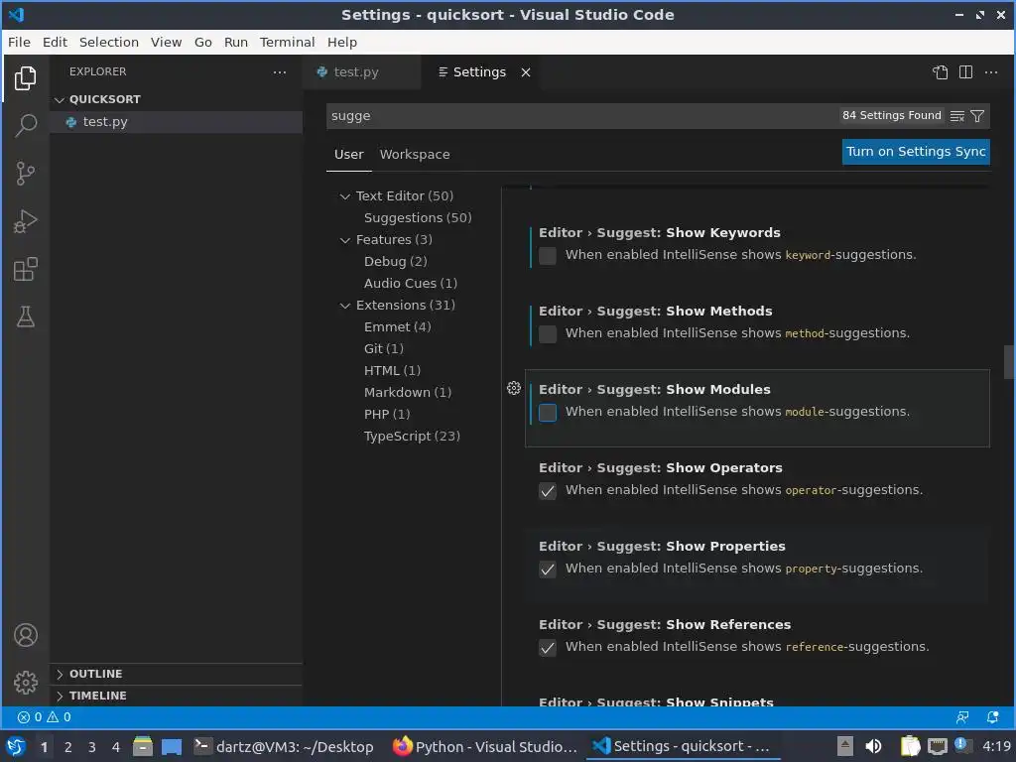Open the Selection menu
Image resolution: width=1016 pixels, height=762 pixels.
(x=109, y=42)
